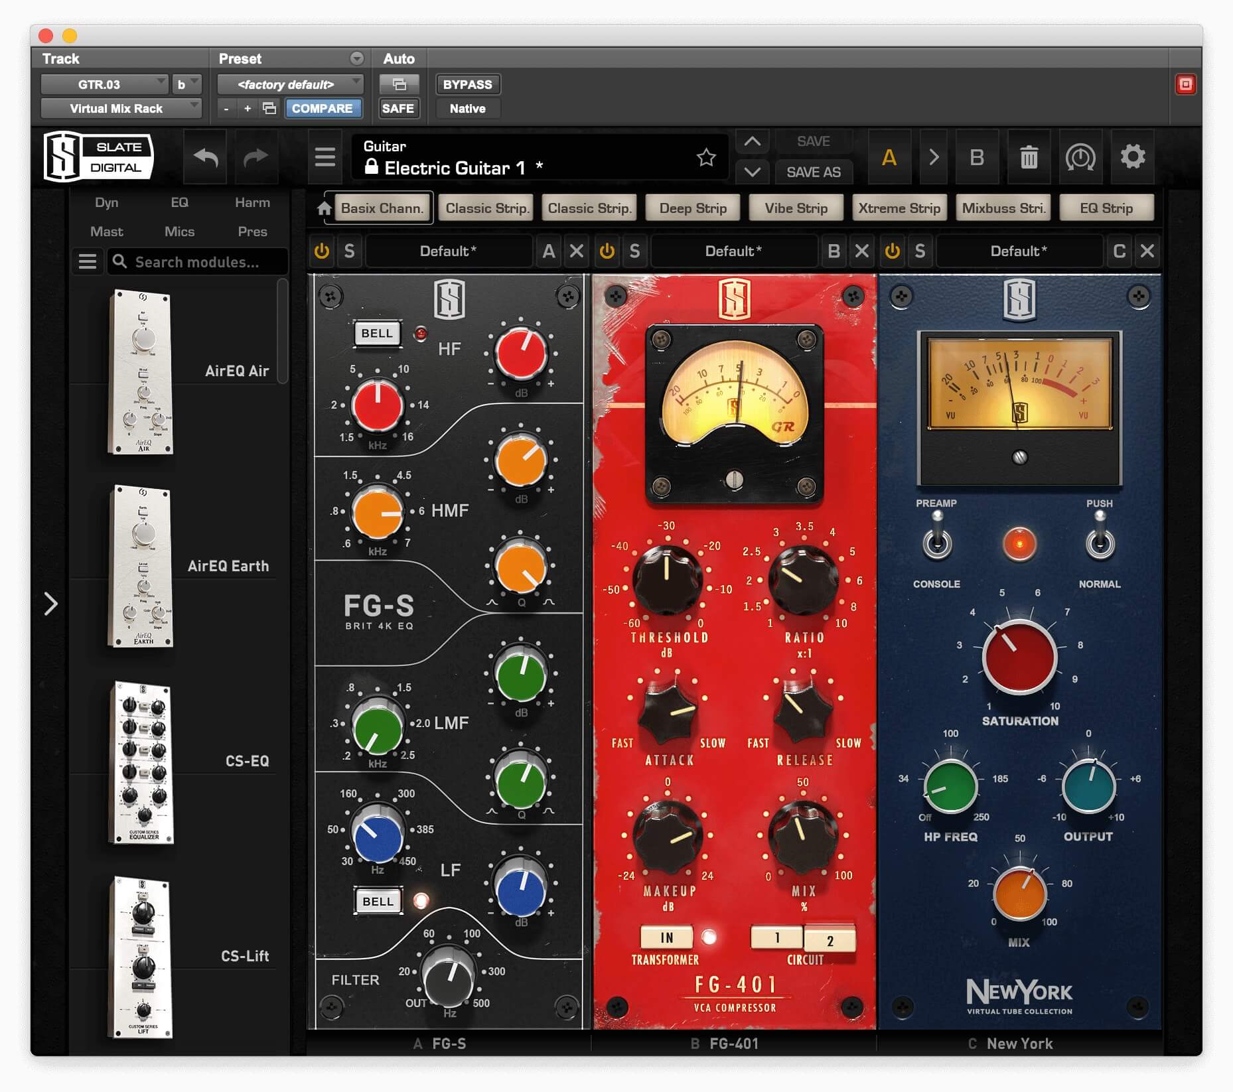Click the COMPARE button
Image resolution: width=1233 pixels, height=1092 pixels.
click(323, 108)
